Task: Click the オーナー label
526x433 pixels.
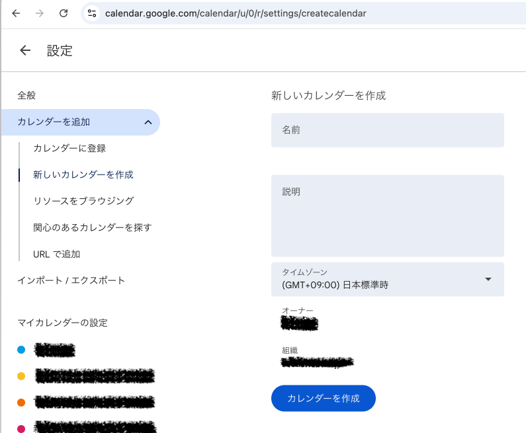Action: [298, 310]
